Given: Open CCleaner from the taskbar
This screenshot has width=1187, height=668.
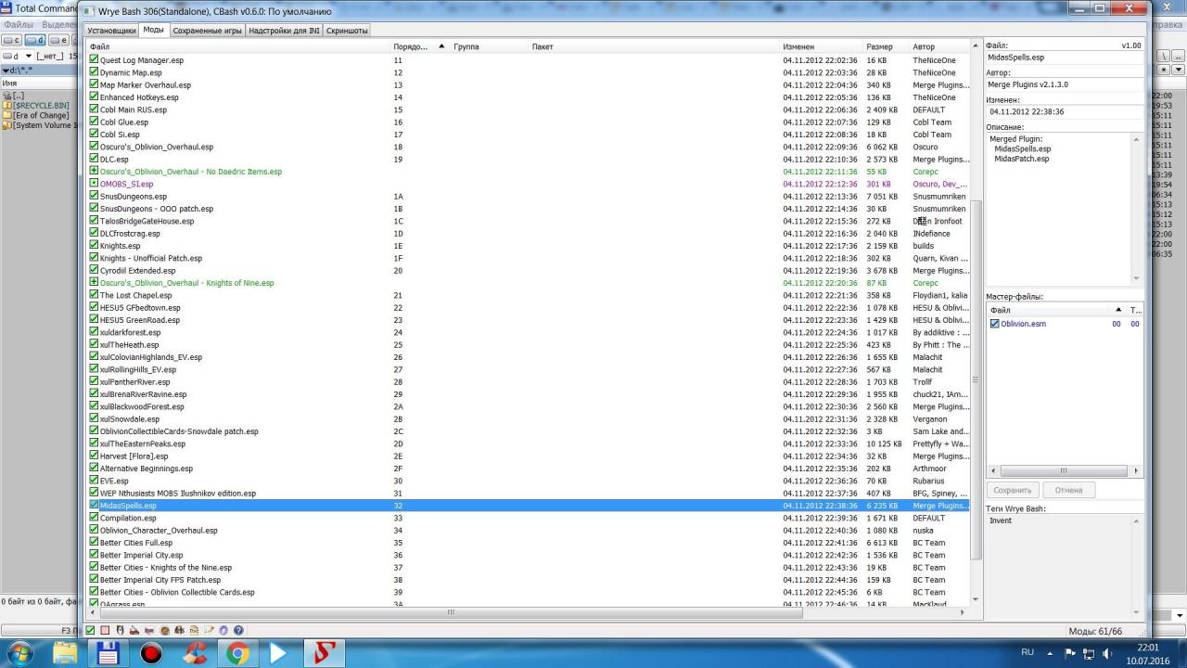Looking at the screenshot, I should tap(194, 653).
